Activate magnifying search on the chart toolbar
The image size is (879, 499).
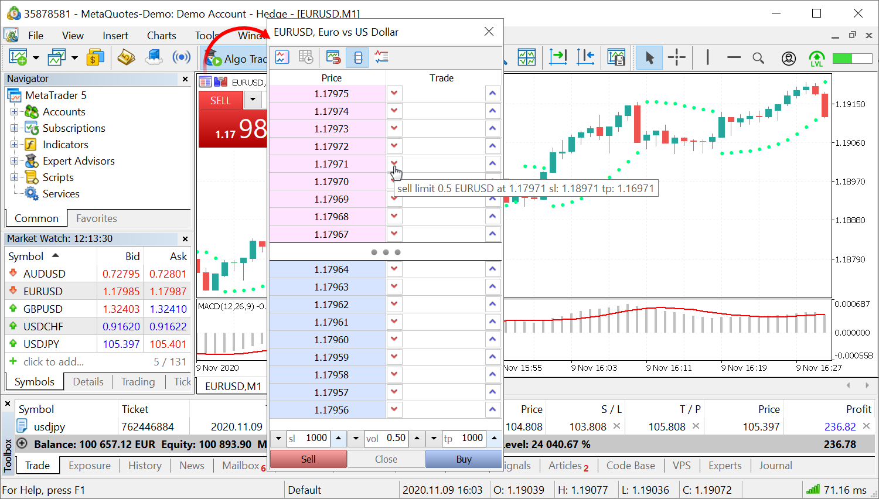(x=758, y=57)
